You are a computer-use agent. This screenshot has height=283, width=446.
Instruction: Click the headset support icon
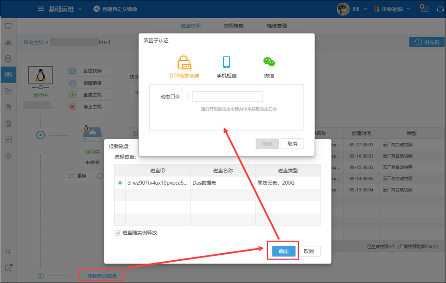pos(439,9)
